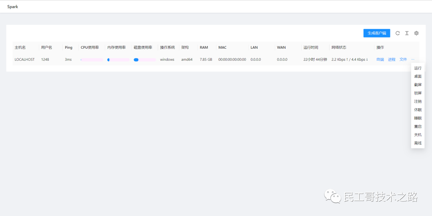Image resolution: width=432 pixels, height=216 pixels.
Task: Click the 主机名 column header
Action: click(x=20, y=48)
